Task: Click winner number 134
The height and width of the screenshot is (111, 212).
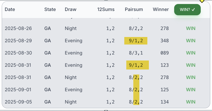Action: (165, 102)
